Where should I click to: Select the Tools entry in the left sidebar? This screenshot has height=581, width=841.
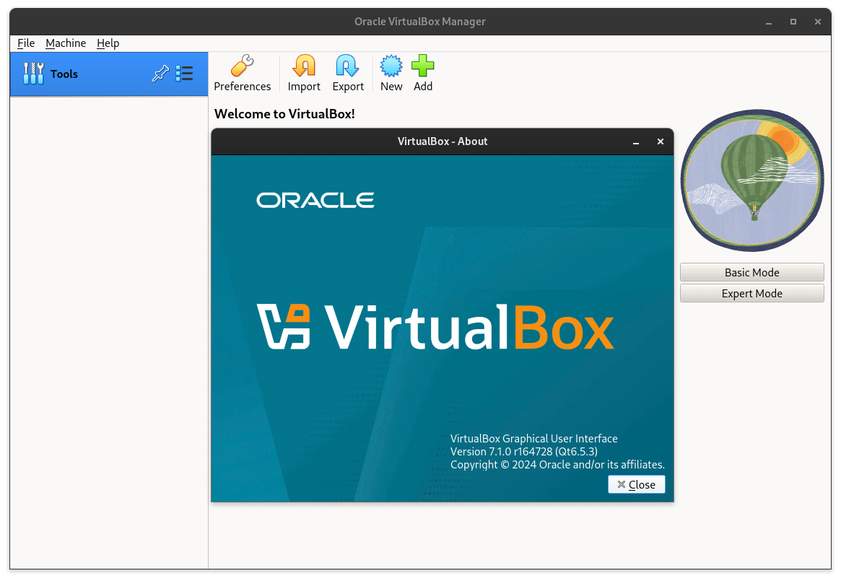click(64, 73)
